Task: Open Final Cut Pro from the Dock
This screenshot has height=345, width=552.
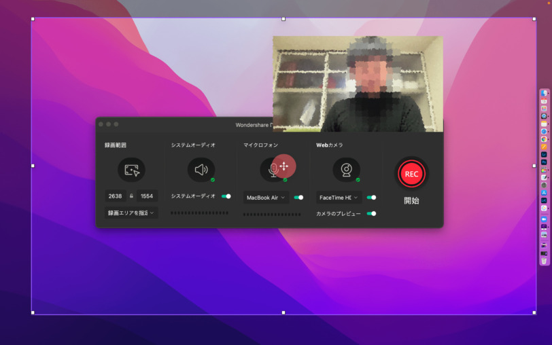Action: click(544, 170)
